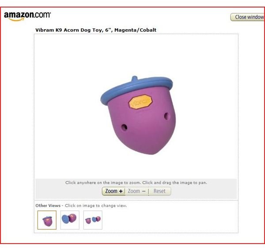The image size is (265, 248).
Task: Click the yellow Vibram badge on the toy
Action: (x=140, y=102)
